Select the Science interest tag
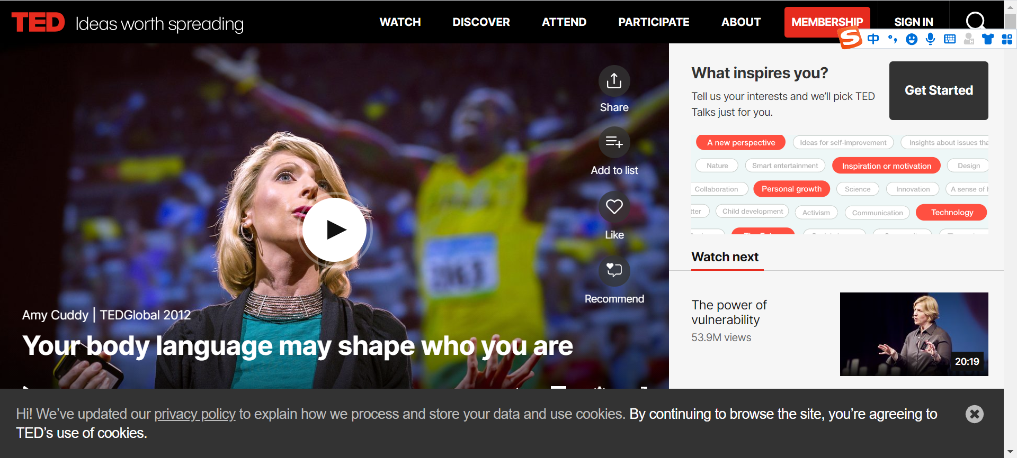1017x458 pixels. click(x=858, y=189)
